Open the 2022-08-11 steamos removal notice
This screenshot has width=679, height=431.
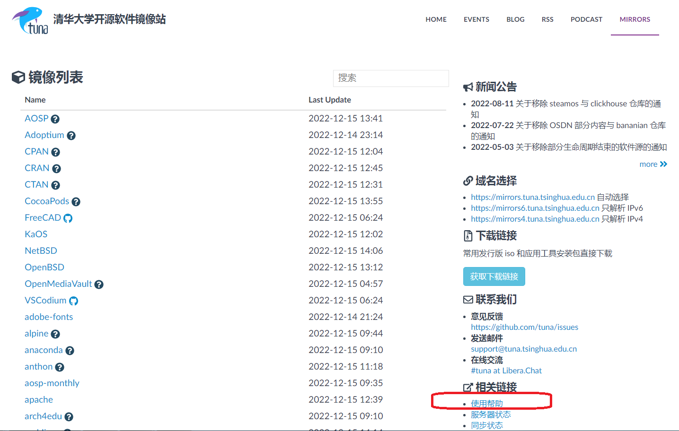(566, 109)
